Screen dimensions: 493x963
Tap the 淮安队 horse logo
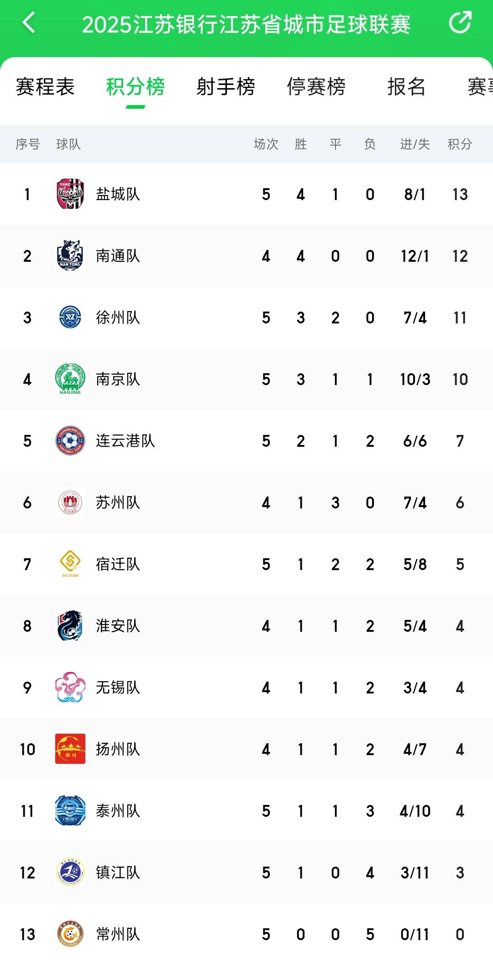click(x=70, y=626)
